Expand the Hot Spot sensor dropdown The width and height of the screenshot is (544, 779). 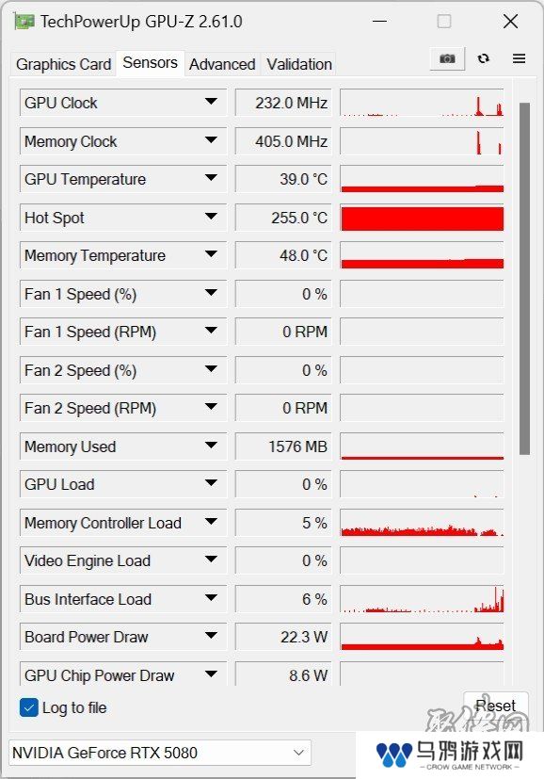[x=211, y=217]
